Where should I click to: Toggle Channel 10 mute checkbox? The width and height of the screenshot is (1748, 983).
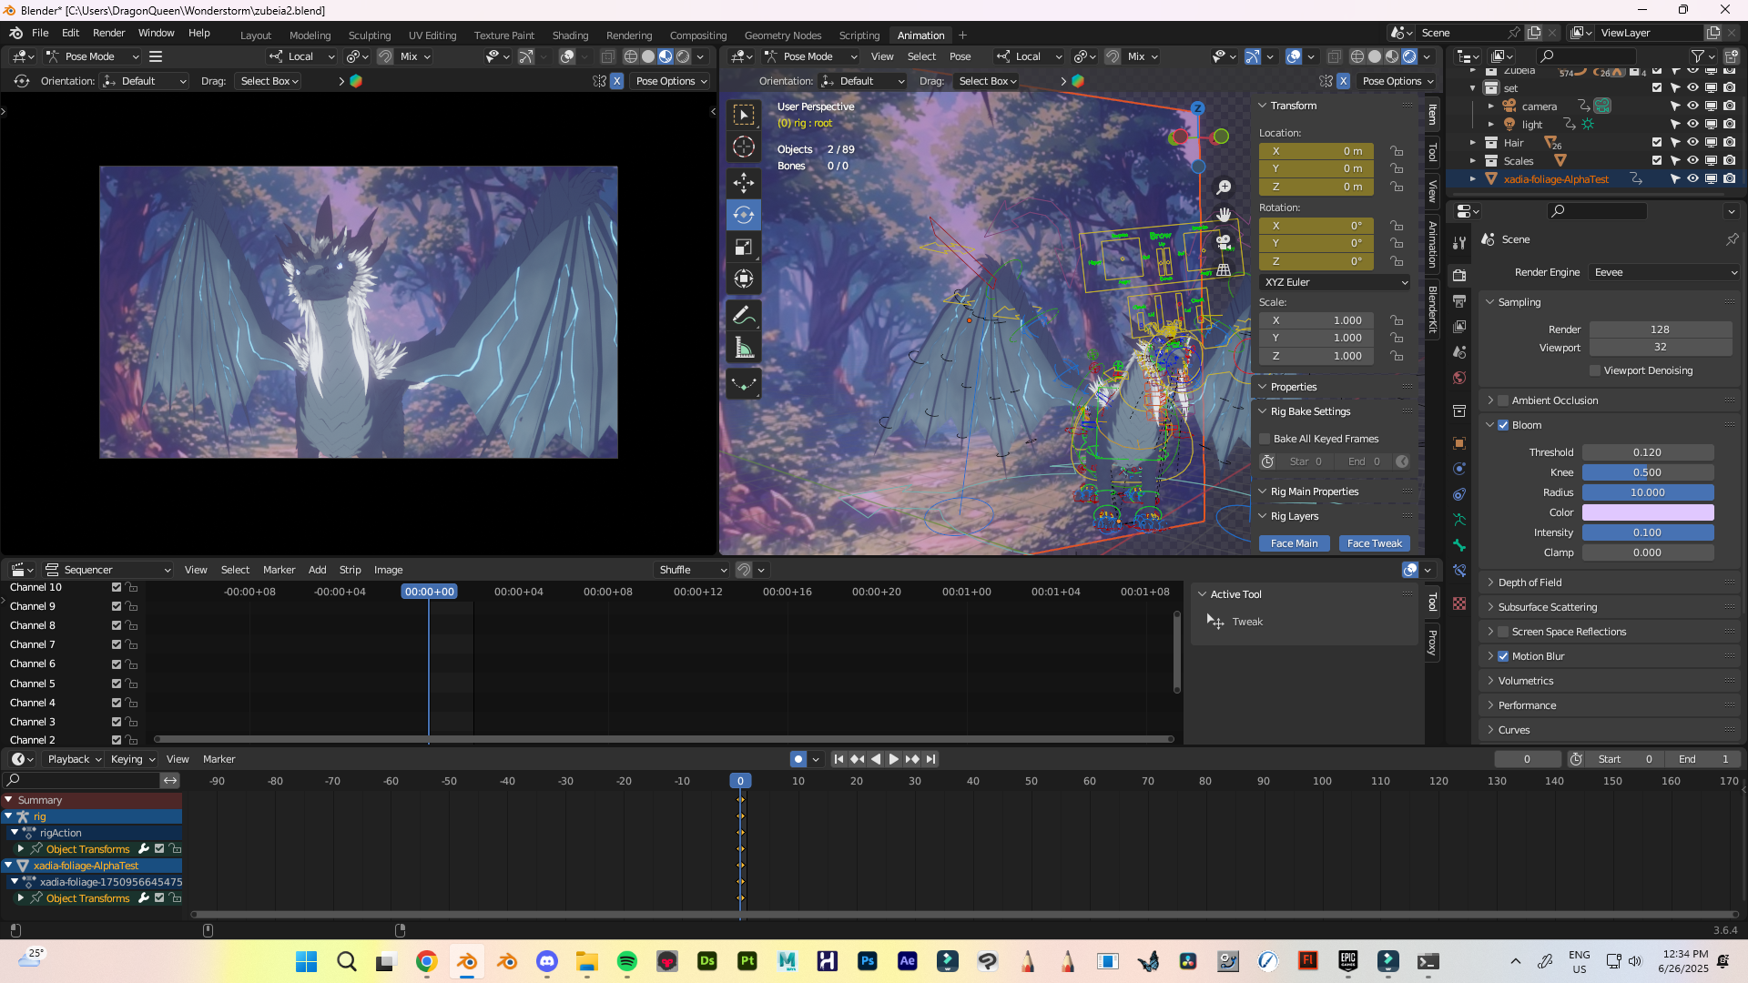click(x=117, y=587)
